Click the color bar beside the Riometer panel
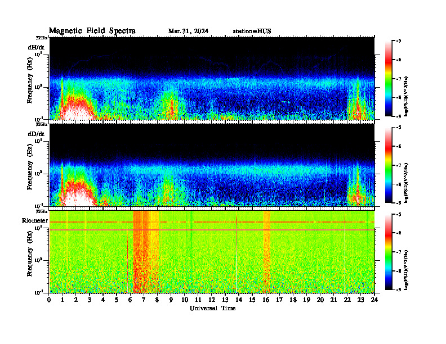Screen dimensions: 446x344 389,252
